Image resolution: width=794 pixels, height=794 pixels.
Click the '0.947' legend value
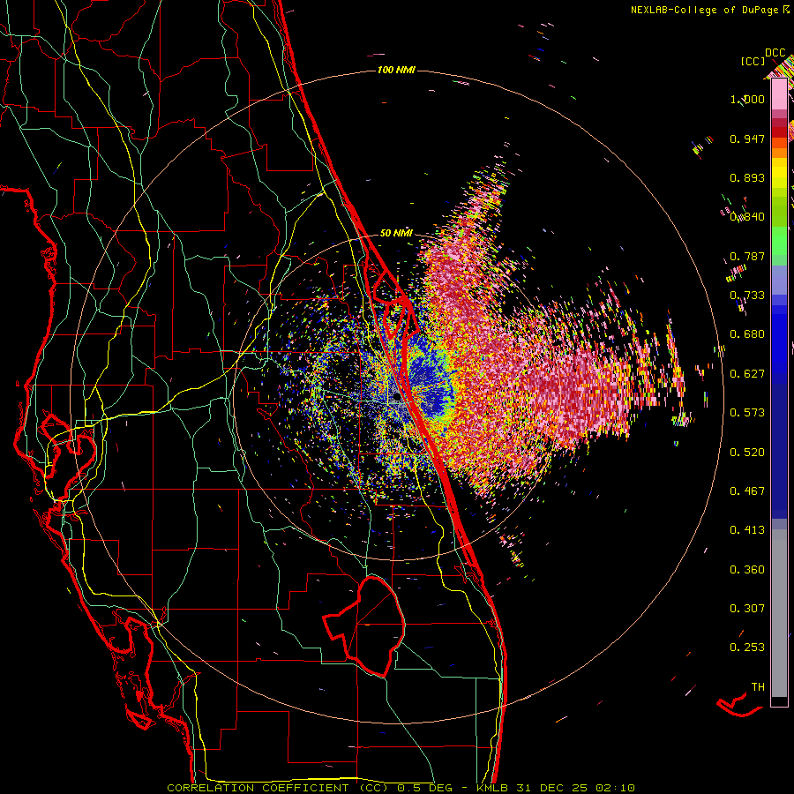(x=747, y=139)
